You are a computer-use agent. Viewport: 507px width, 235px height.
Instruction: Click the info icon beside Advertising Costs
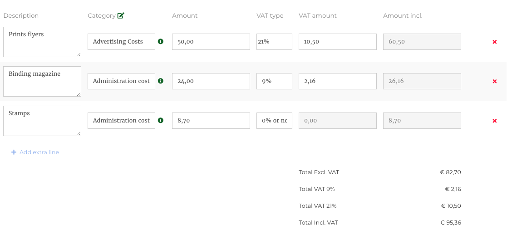[x=161, y=41]
